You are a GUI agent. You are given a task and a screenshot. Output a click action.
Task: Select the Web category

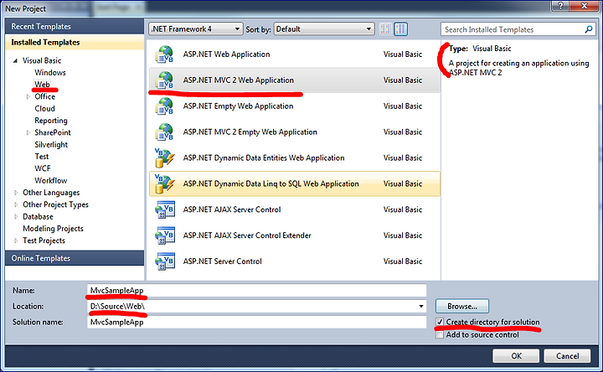[43, 85]
